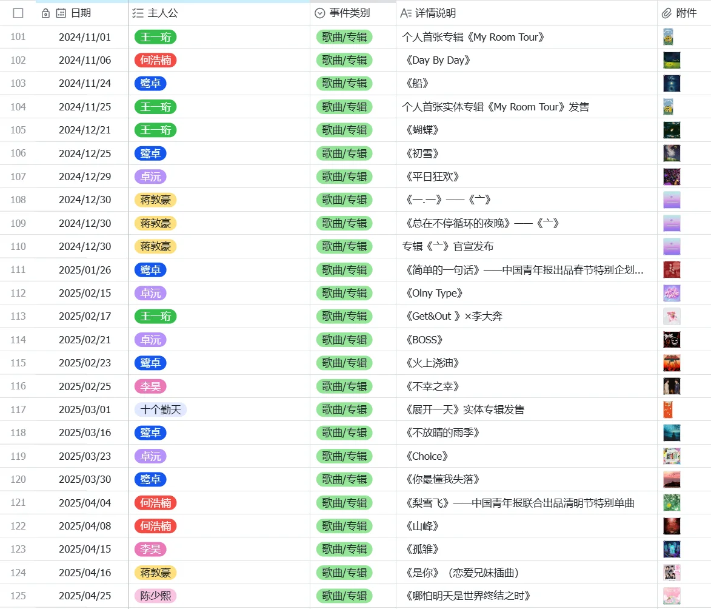The width and height of the screenshot is (711, 609).
Task: Click the calendar icon in 日期 header
Action: tap(61, 13)
